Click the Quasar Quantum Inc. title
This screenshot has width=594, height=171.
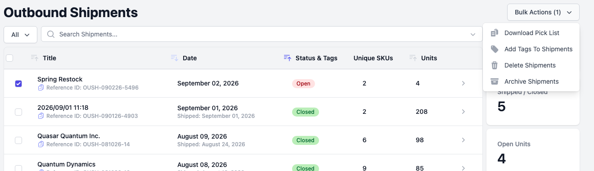pyautogui.click(x=68, y=136)
